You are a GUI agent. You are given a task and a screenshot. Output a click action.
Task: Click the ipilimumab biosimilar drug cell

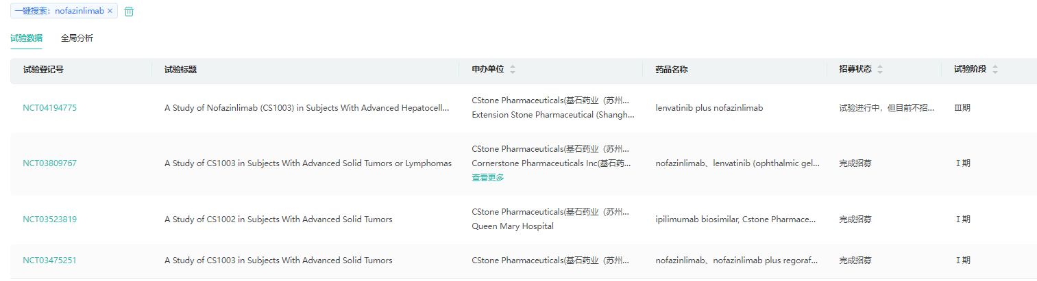coord(735,219)
